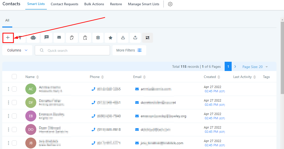Click the add tag icon
This screenshot has width=284, height=149.
tap(72, 37)
